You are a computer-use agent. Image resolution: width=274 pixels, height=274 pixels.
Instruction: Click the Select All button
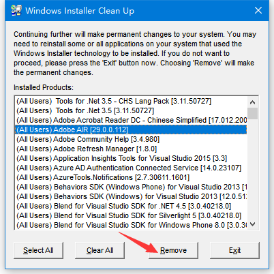point(38,250)
